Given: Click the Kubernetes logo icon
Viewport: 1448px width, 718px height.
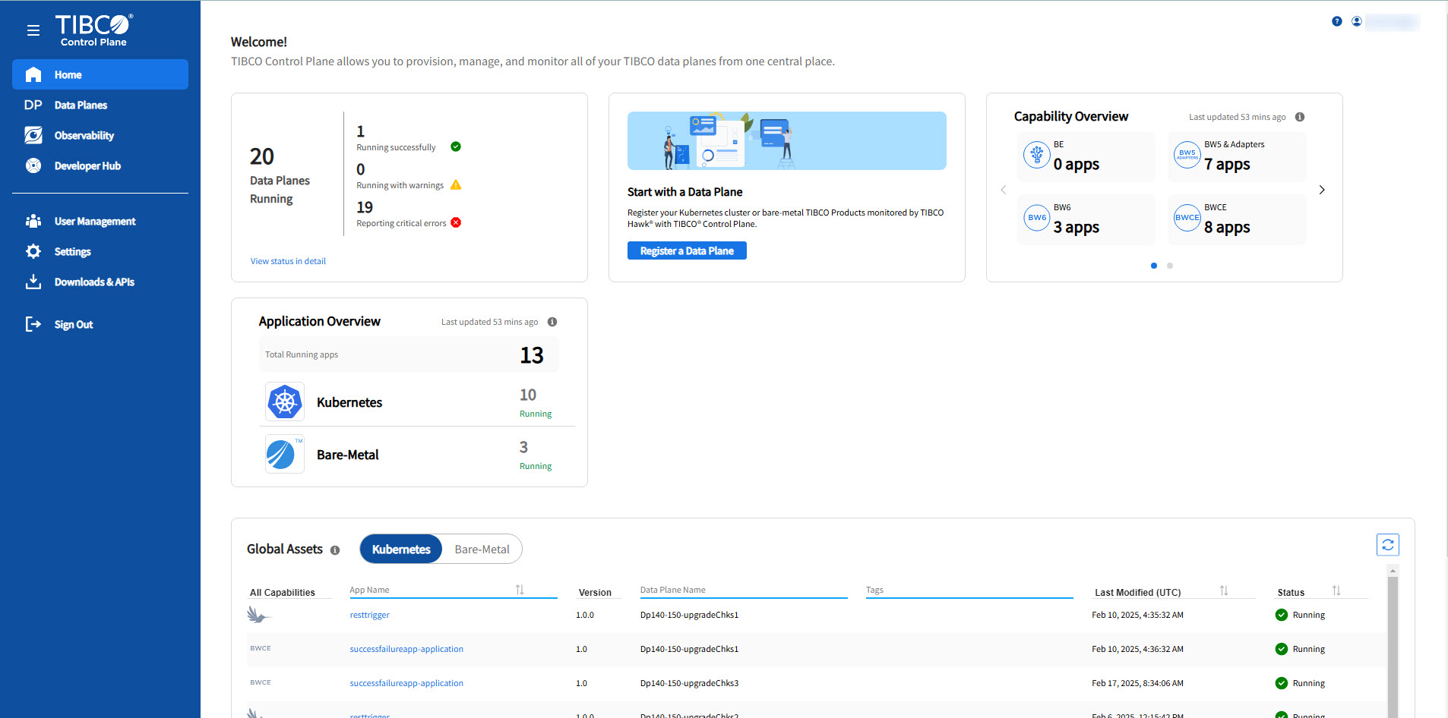Looking at the screenshot, I should [x=285, y=402].
